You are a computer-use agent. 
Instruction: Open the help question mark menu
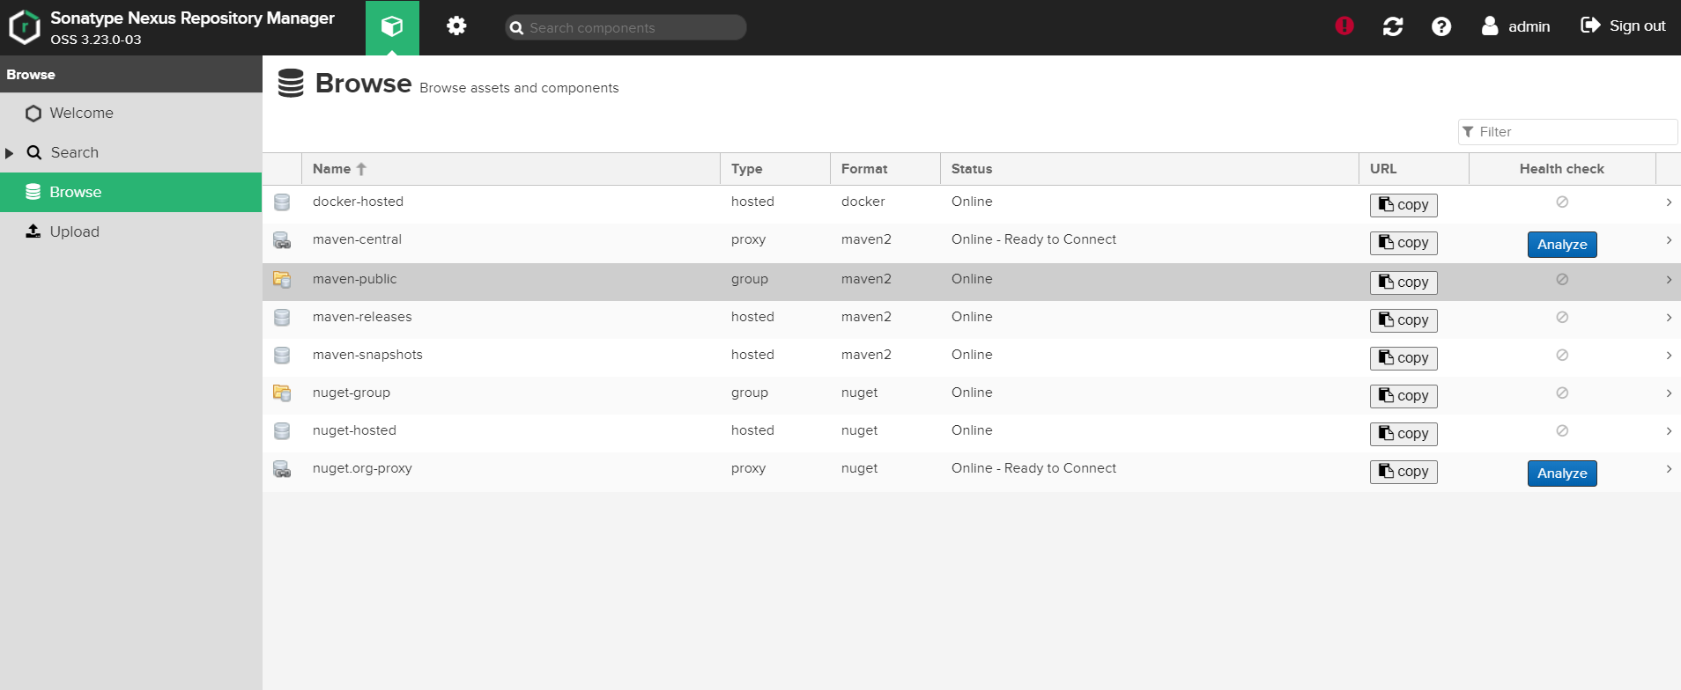click(x=1440, y=26)
